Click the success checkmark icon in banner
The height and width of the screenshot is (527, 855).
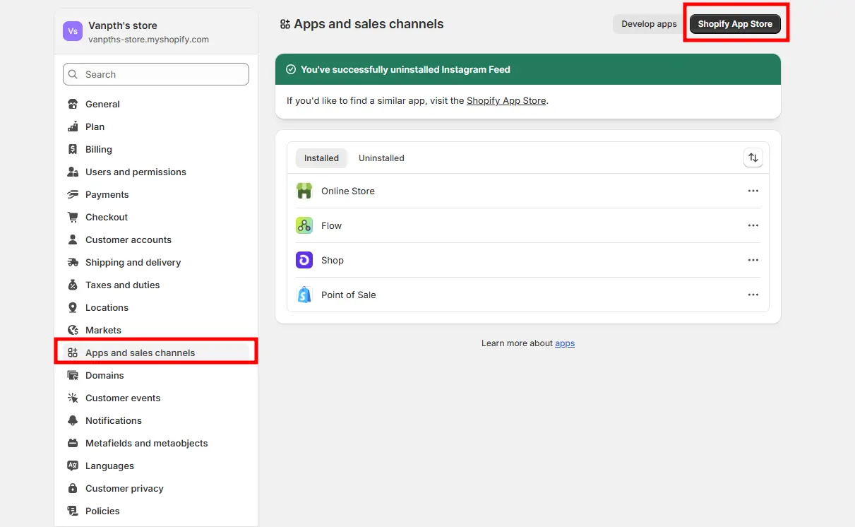(291, 69)
